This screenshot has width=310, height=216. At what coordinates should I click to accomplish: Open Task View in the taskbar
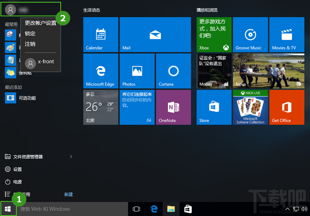(x=136, y=209)
